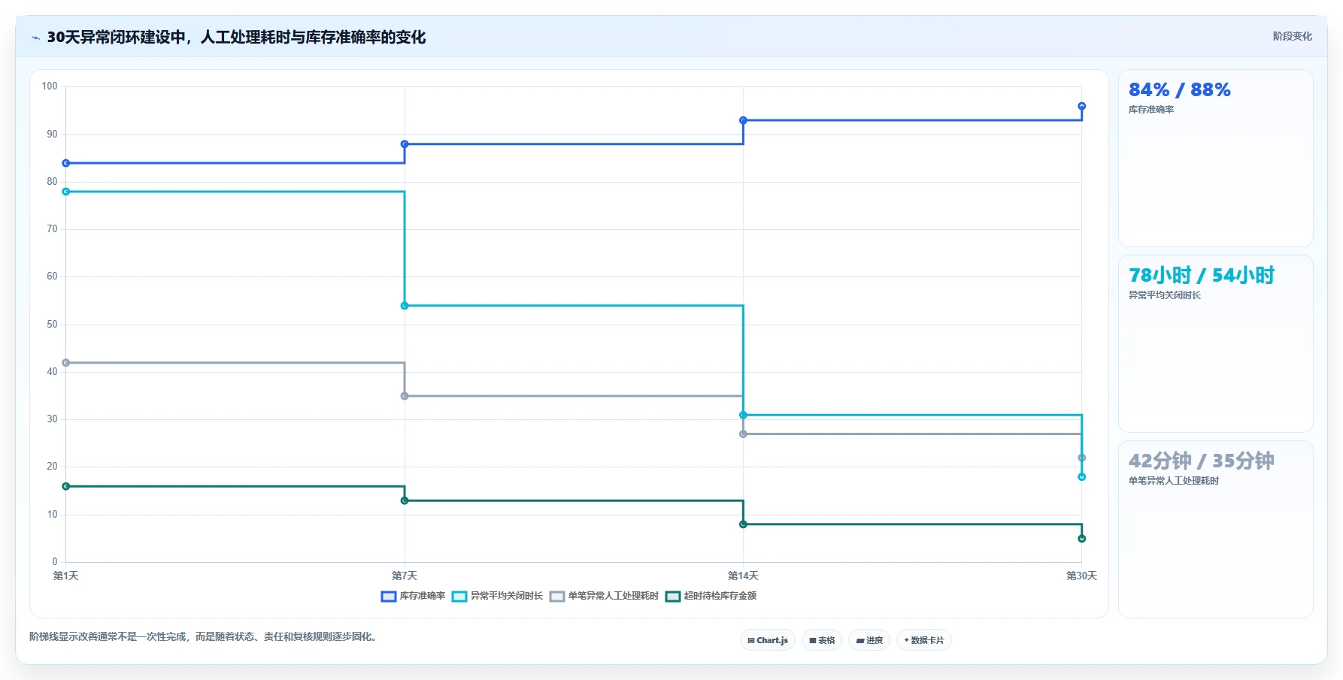This screenshot has width=1343, height=680.
Task: Select the cyan data point at 第30天 (18)
Action: [x=1082, y=477]
